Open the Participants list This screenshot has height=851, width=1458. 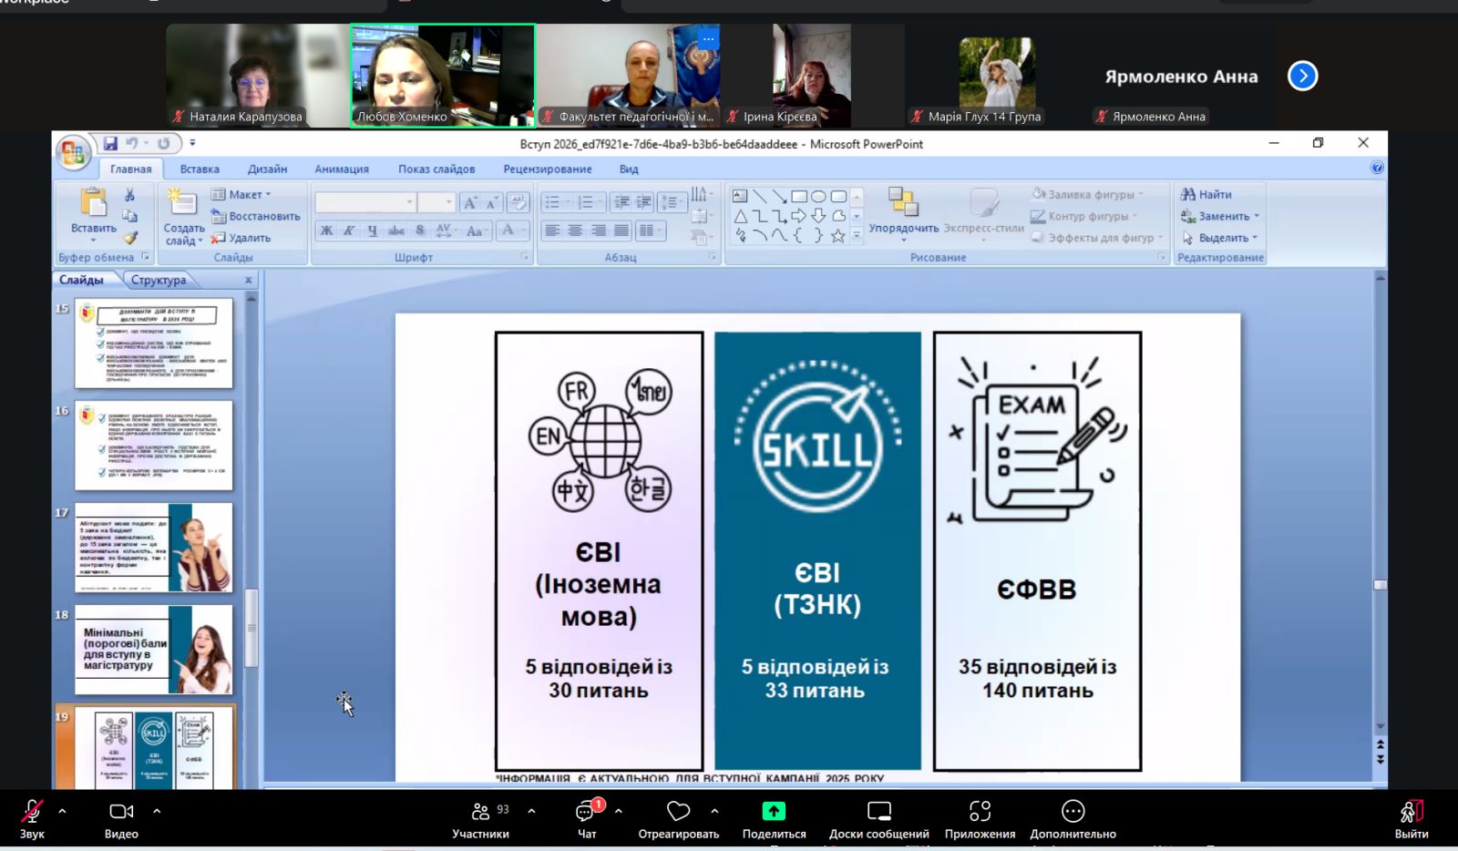480,811
